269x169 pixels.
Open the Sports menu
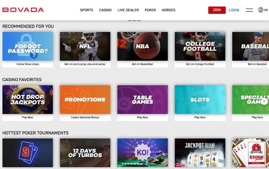point(87,10)
